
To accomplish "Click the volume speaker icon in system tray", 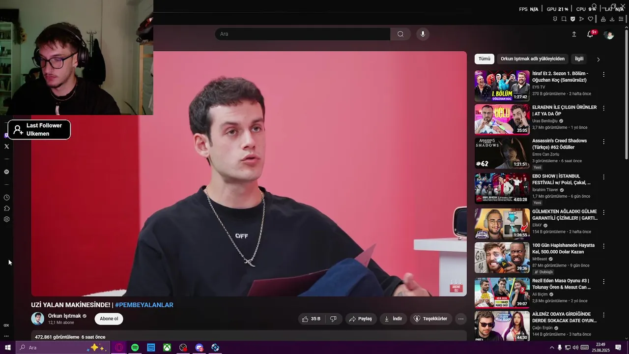I will [575, 348].
